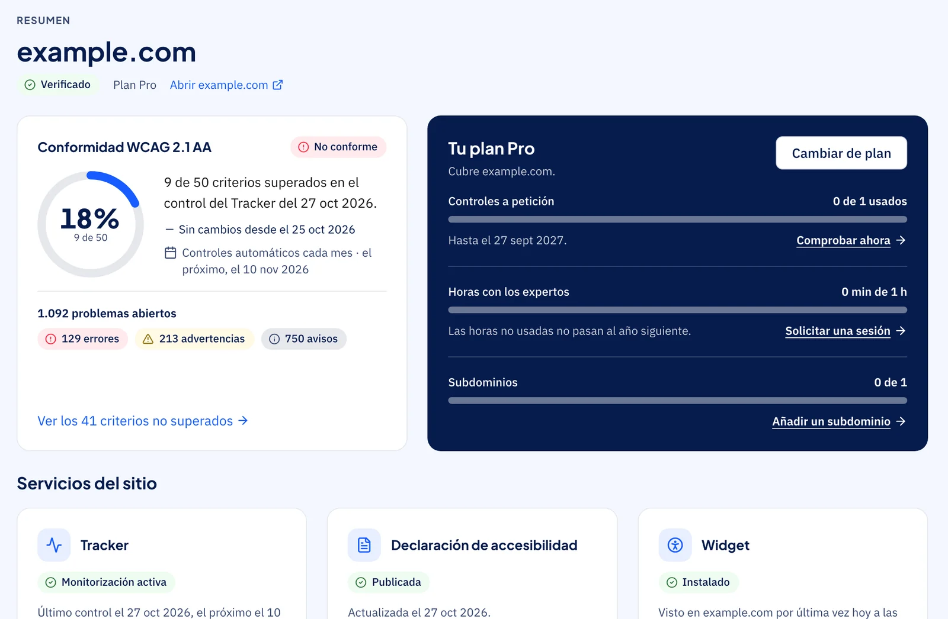
Task: Click the Verificado status badge
Action: coord(57,85)
